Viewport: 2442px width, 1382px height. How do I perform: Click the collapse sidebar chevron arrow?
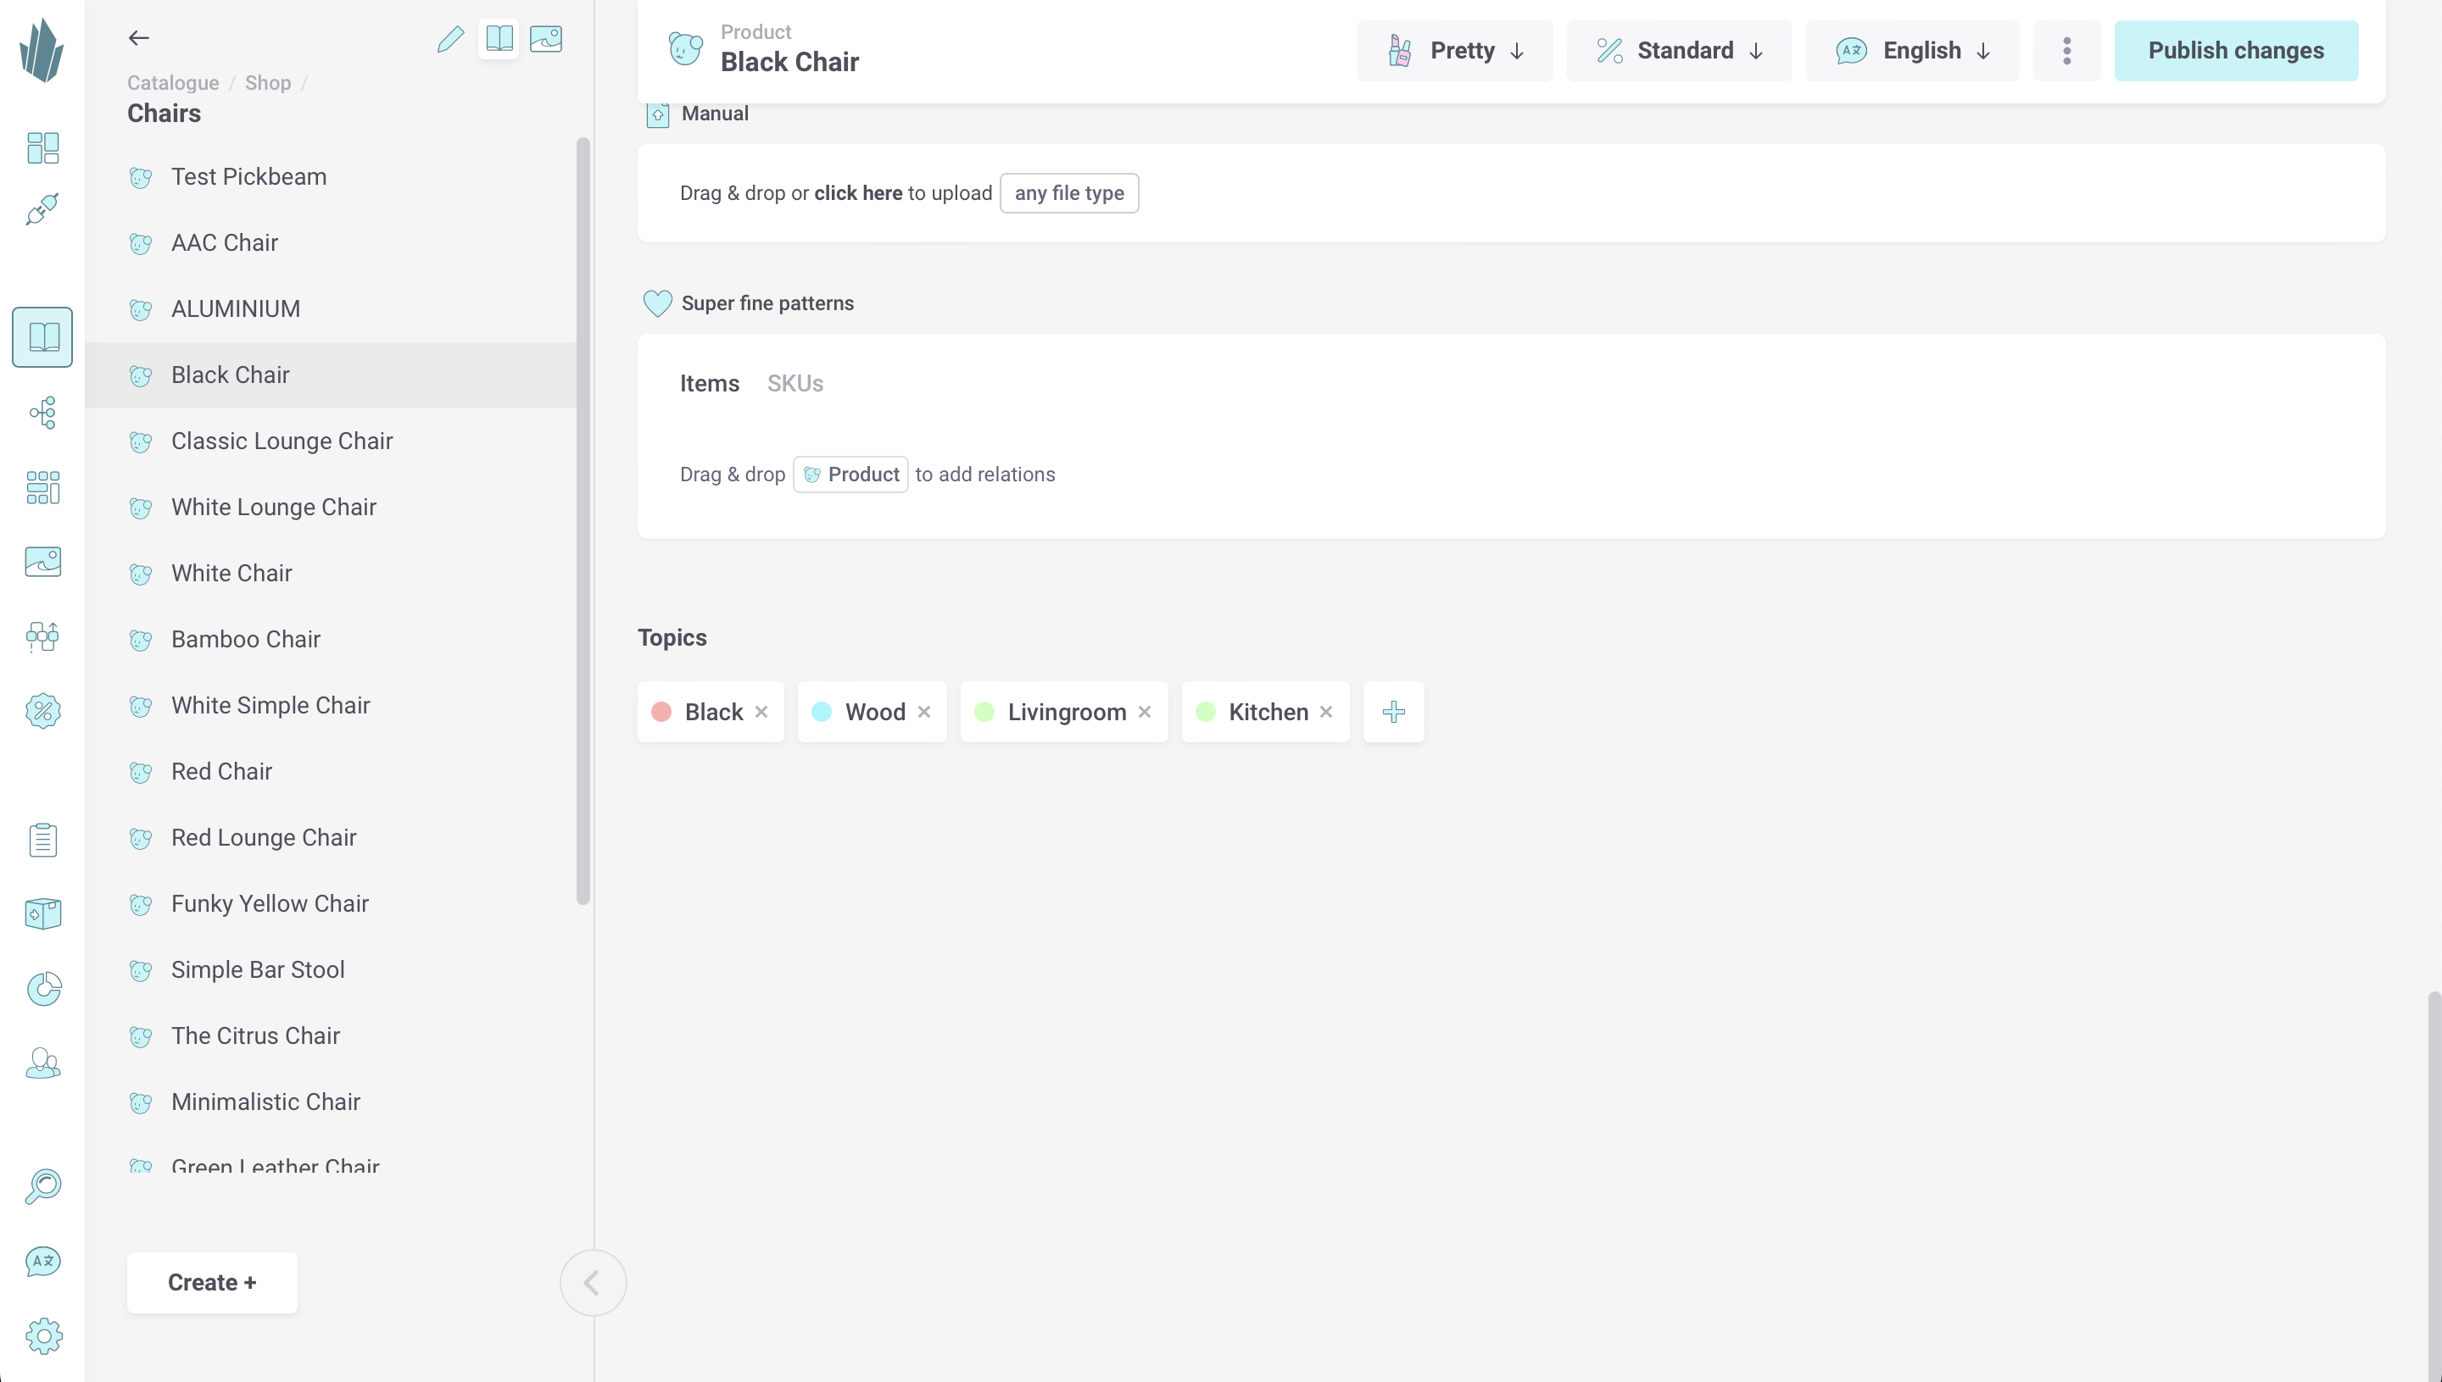592,1281
